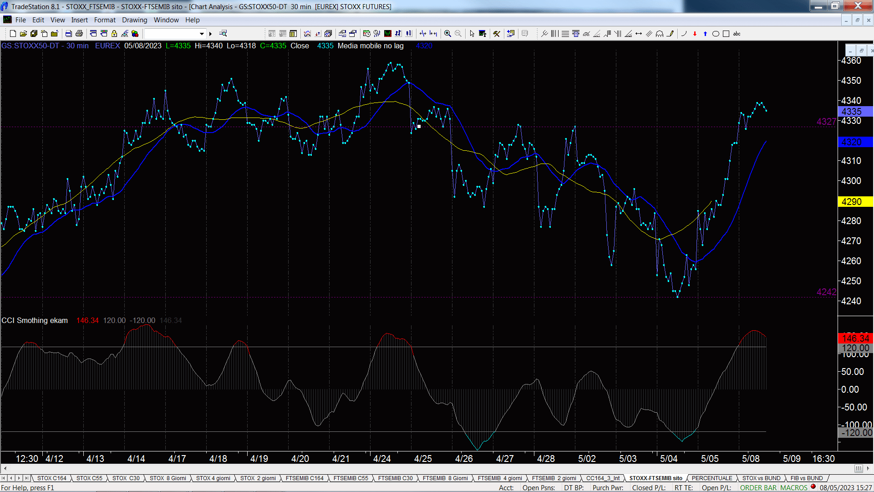
Task: Click the left scroll arrow of chart
Action: click(x=5, y=469)
